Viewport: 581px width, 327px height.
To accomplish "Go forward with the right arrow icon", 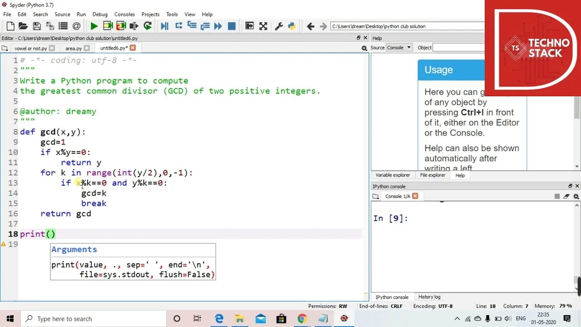I will pos(323,26).
